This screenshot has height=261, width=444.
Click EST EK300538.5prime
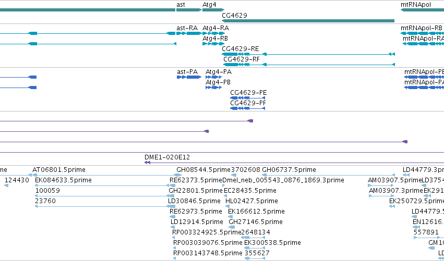pos(255,248)
